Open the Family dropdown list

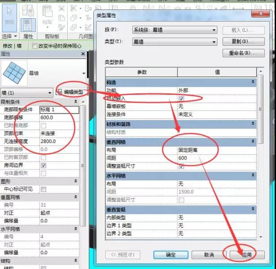coord(175,30)
